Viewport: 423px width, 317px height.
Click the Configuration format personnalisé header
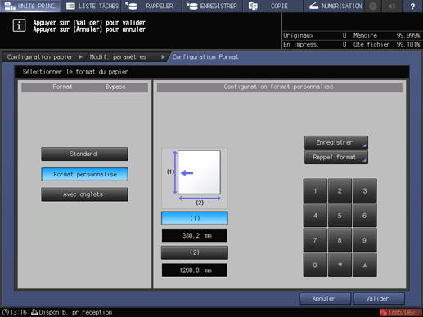point(279,87)
